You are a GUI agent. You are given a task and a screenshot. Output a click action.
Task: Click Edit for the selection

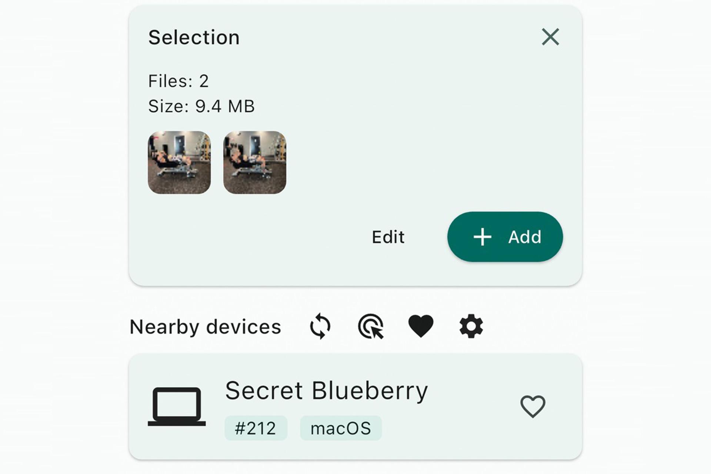pyautogui.click(x=388, y=237)
